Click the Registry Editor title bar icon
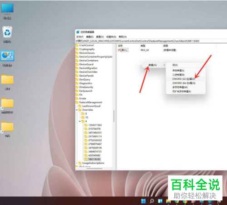227x205 pixels. click(x=78, y=32)
